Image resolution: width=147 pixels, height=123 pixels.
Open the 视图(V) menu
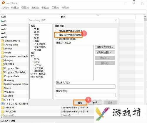click(25, 8)
